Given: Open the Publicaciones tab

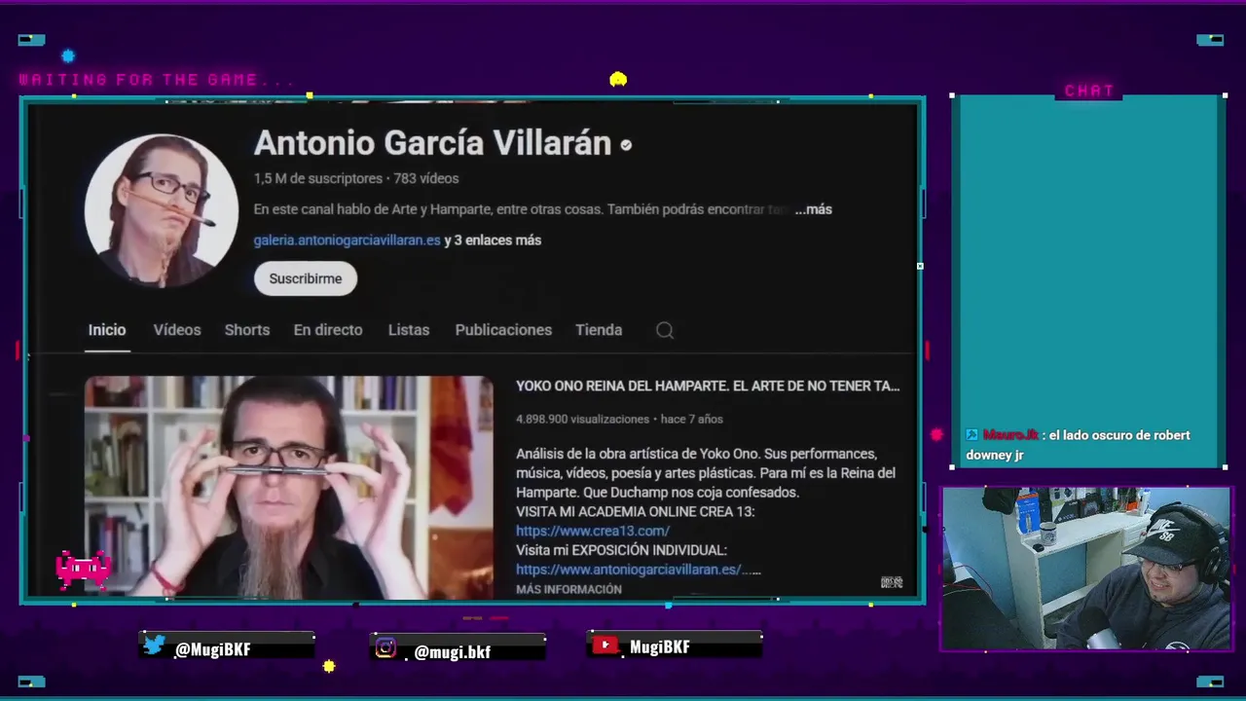Looking at the screenshot, I should (x=503, y=330).
